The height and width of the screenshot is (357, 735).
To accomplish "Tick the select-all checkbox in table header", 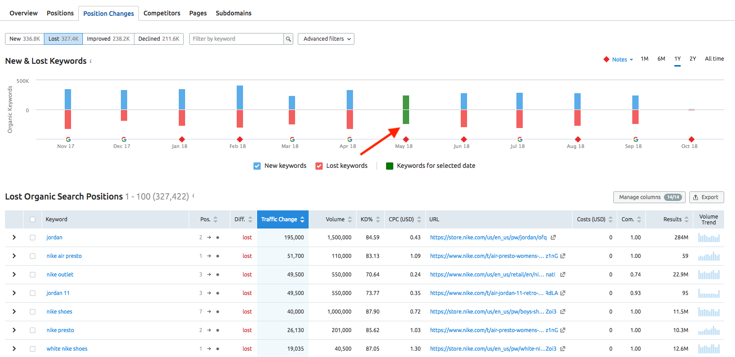I will click(33, 219).
